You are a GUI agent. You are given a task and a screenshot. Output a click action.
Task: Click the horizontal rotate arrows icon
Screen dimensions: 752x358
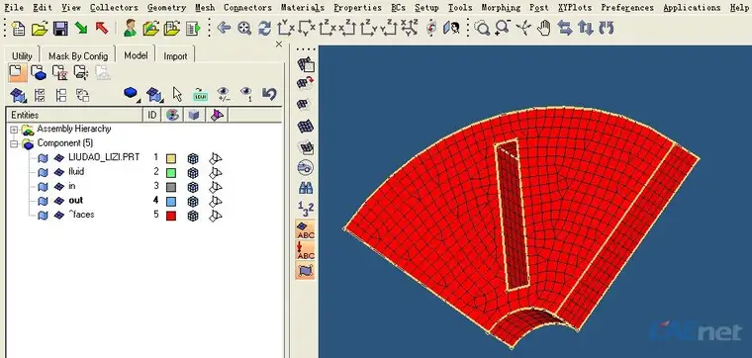click(565, 29)
